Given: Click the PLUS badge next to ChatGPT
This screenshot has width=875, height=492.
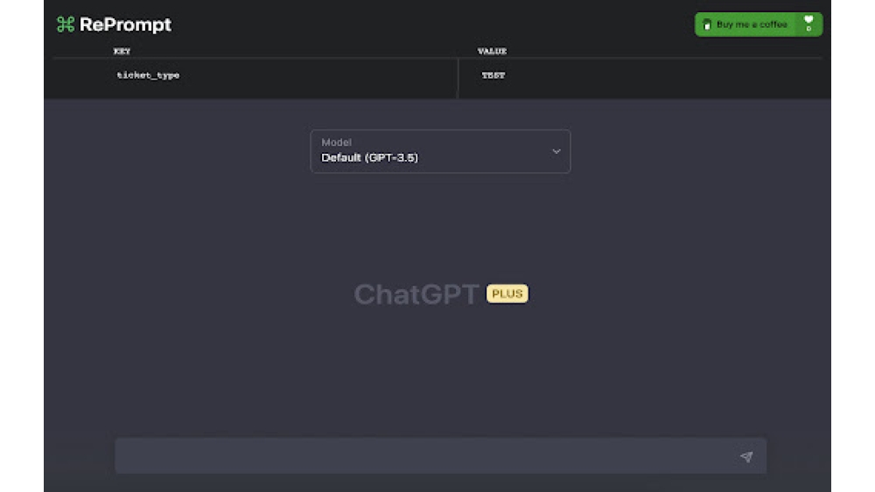Looking at the screenshot, I should click(x=507, y=294).
